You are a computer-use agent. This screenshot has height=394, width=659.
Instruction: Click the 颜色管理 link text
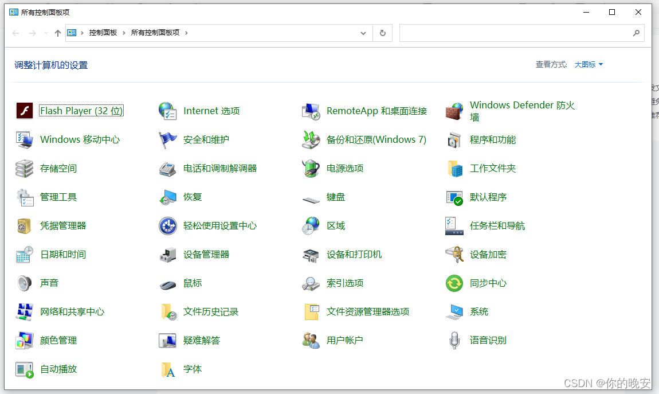click(58, 340)
